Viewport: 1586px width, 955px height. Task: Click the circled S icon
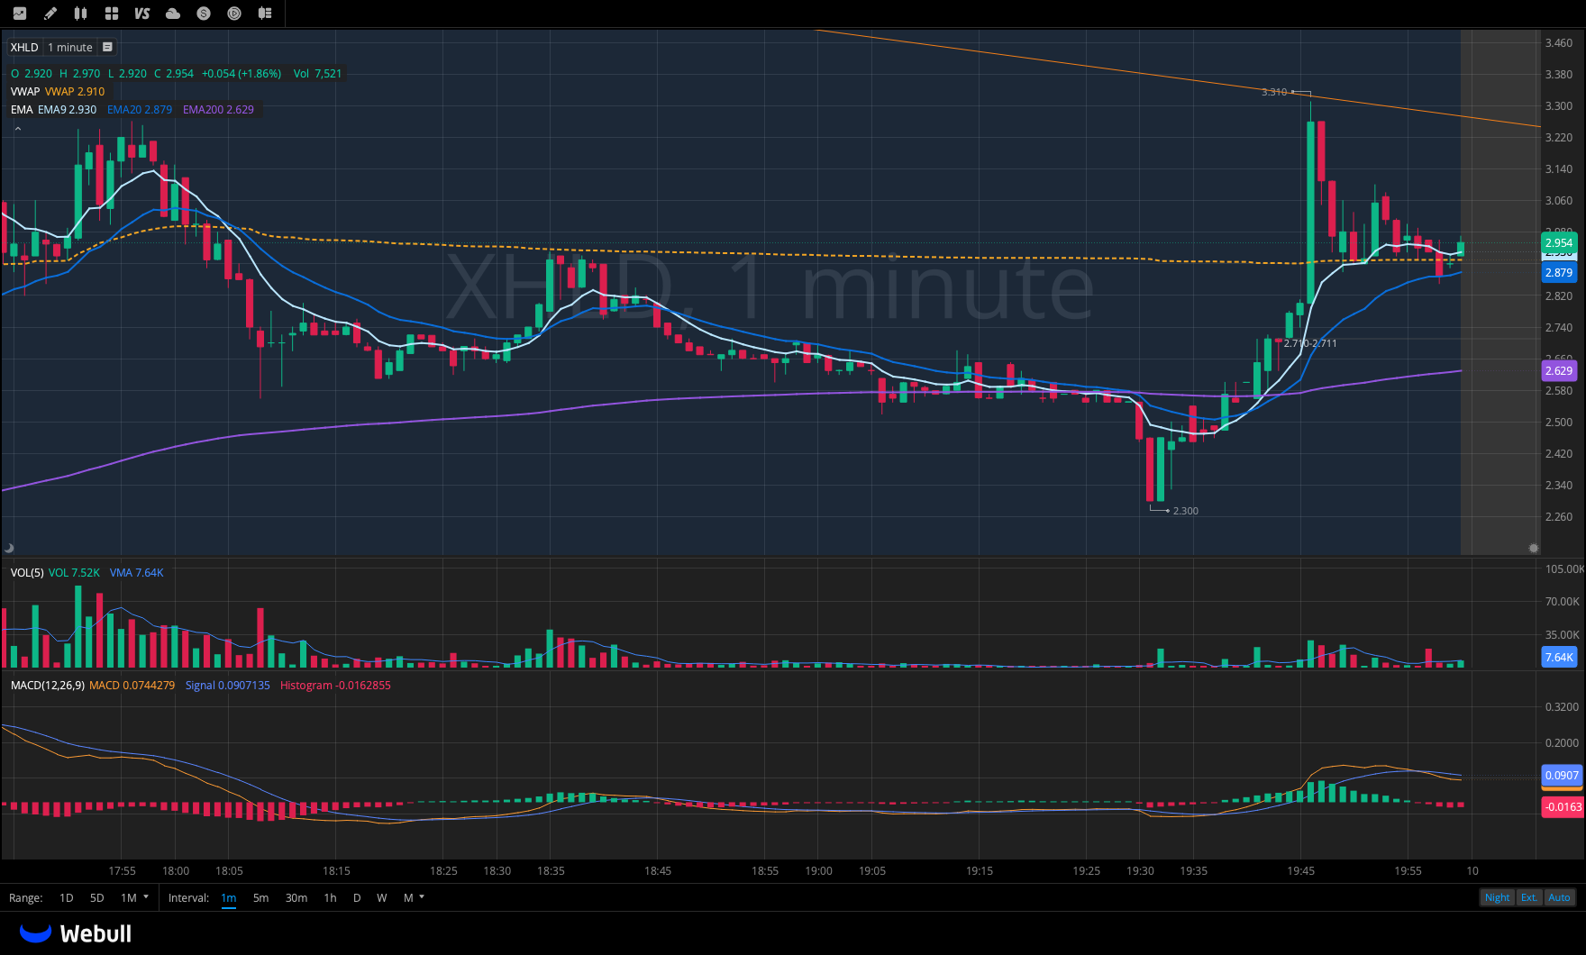pyautogui.click(x=204, y=14)
